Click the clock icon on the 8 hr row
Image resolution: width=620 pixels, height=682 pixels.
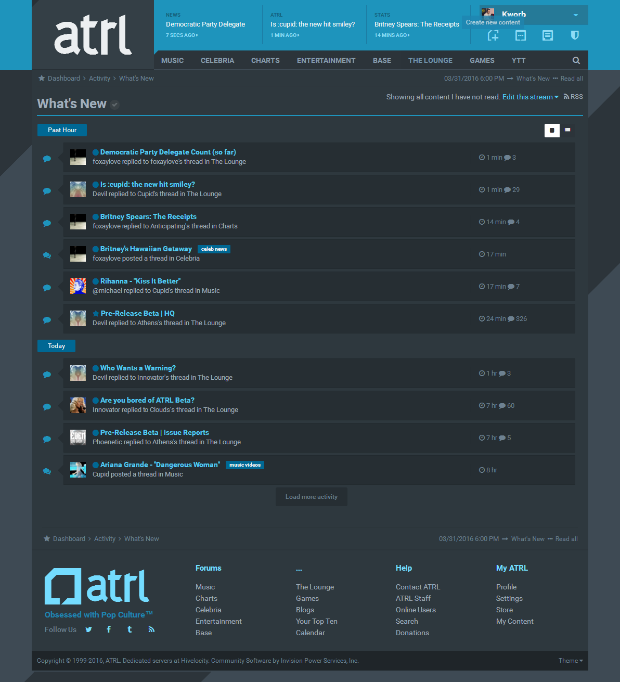(482, 470)
